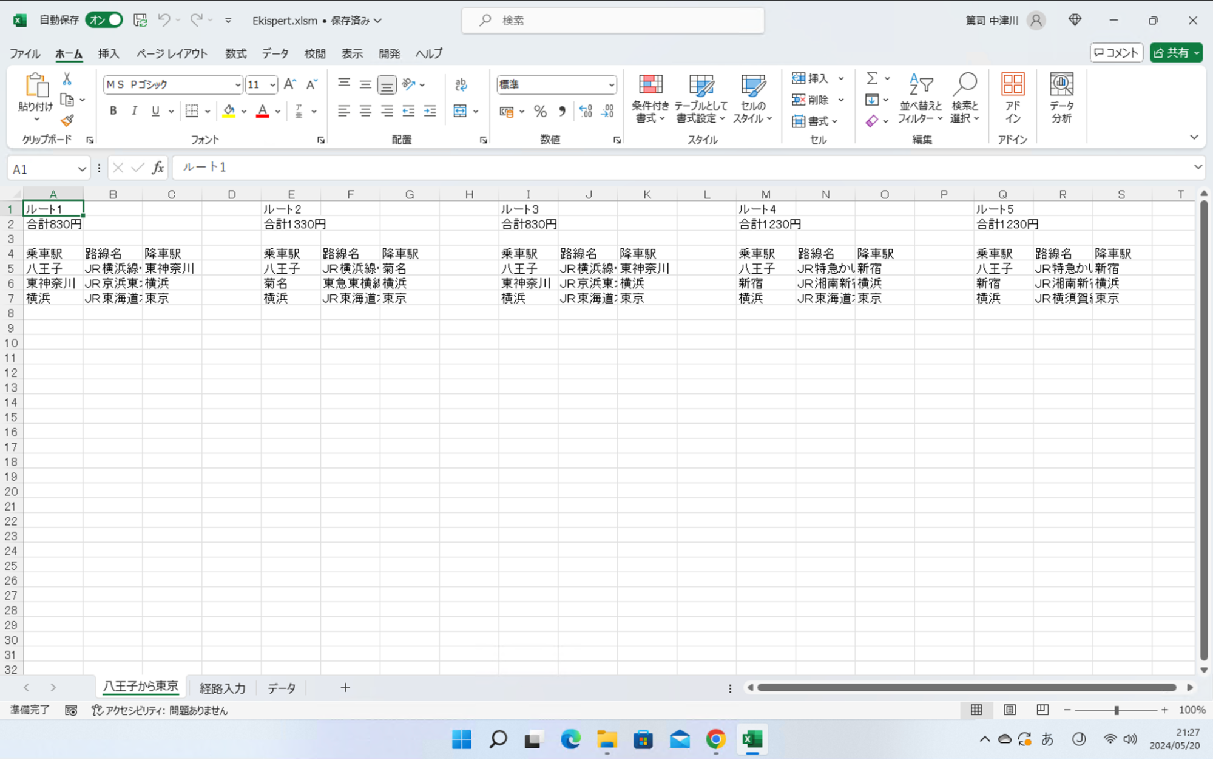Click the AutoSum sigma icon

click(871, 78)
